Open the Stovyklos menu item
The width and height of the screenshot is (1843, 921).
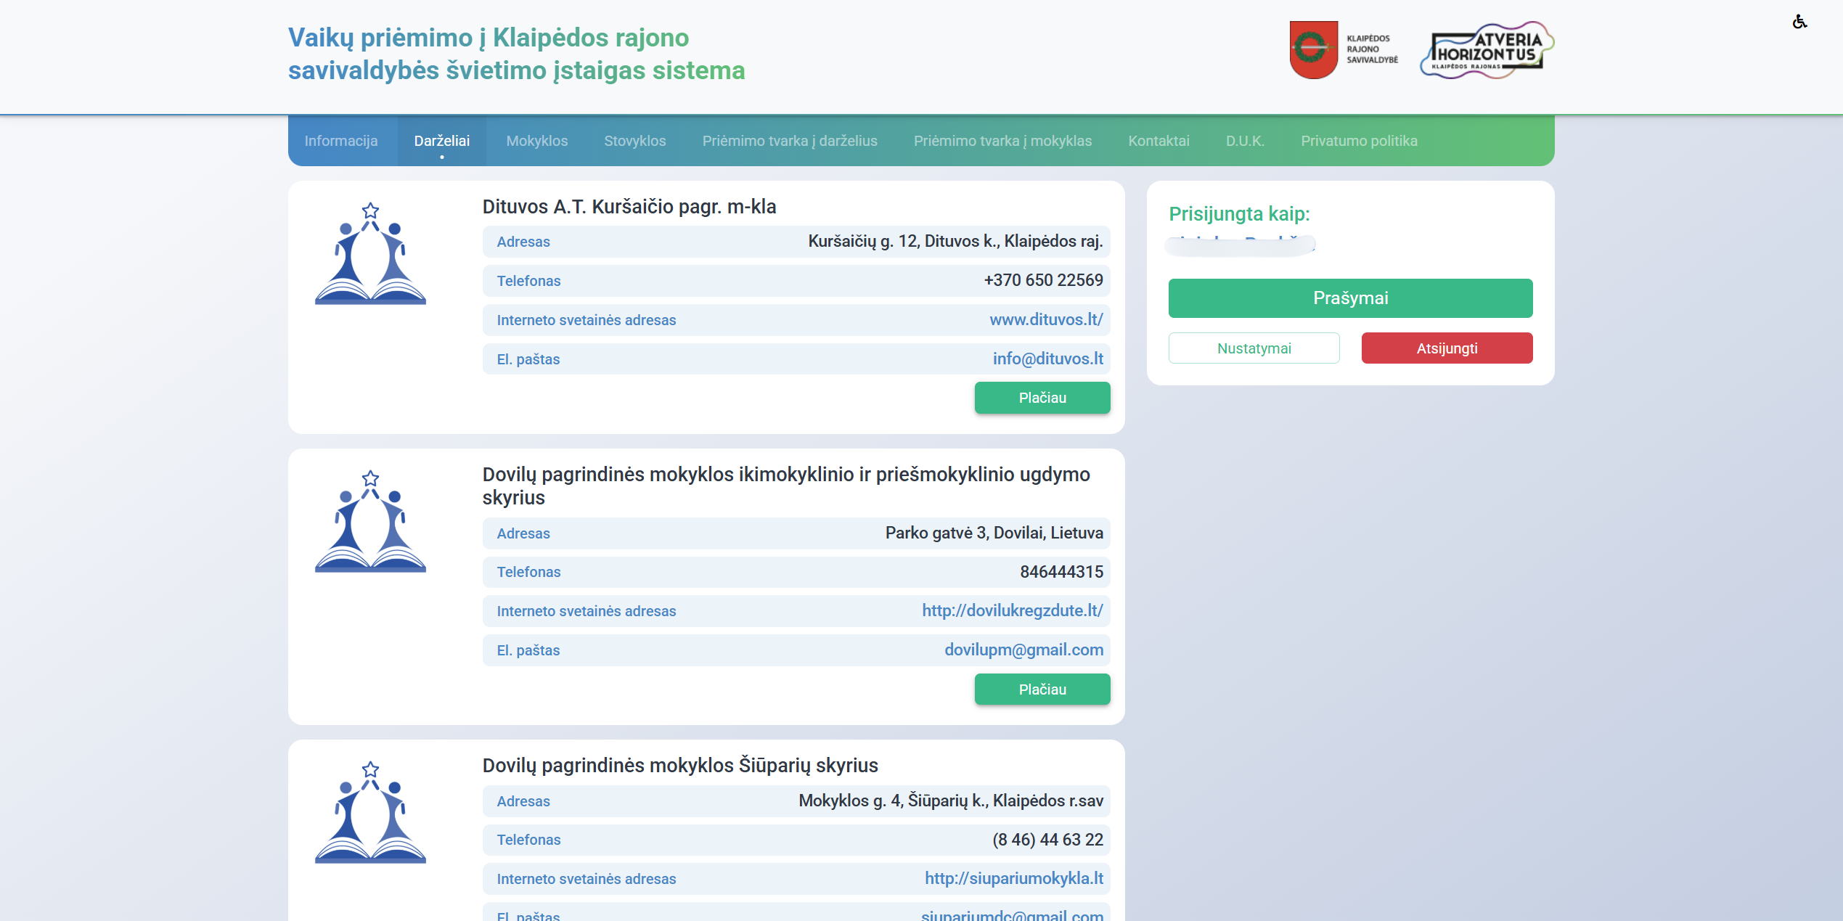pyautogui.click(x=635, y=141)
